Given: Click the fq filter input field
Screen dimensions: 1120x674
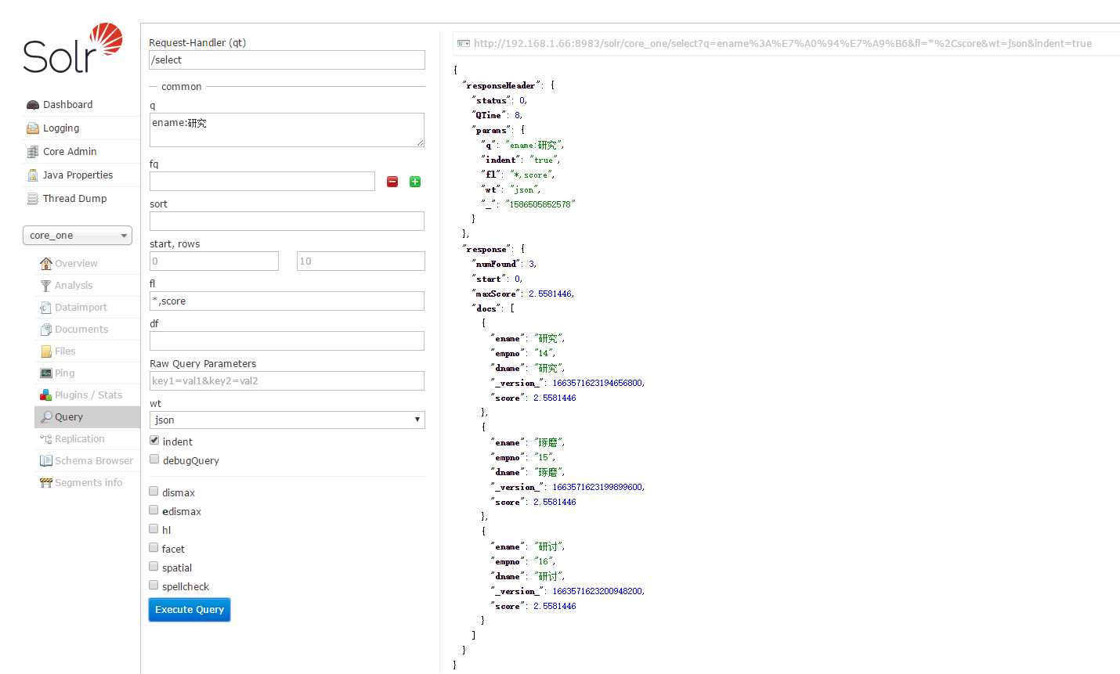Looking at the screenshot, I should 262,182.
